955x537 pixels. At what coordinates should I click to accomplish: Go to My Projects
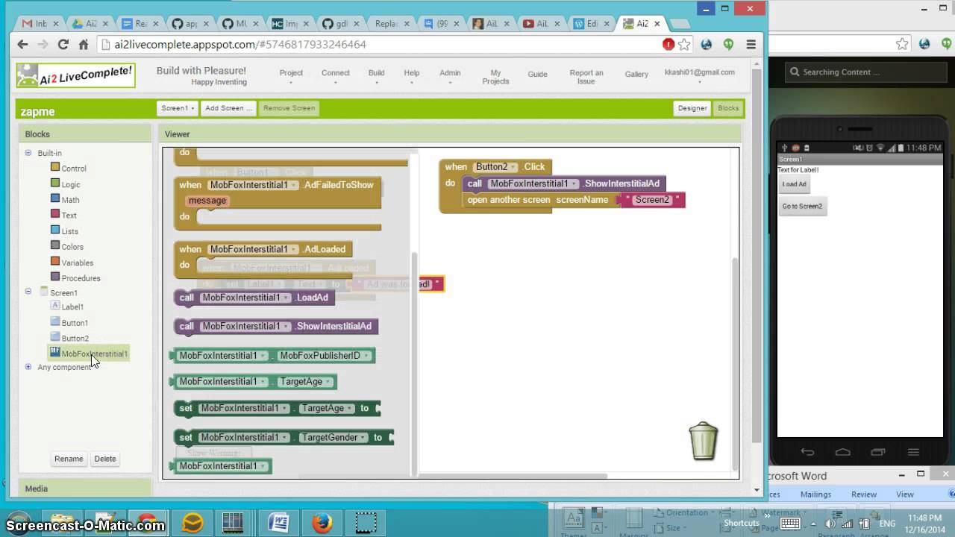(495, 77)
